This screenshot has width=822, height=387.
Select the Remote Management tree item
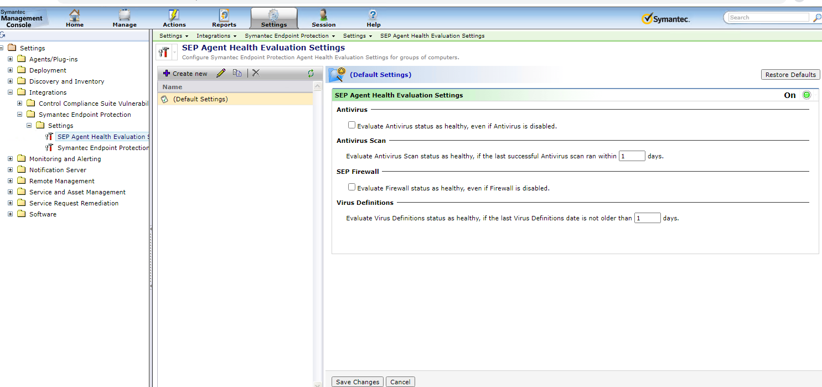tap(61, 181)
